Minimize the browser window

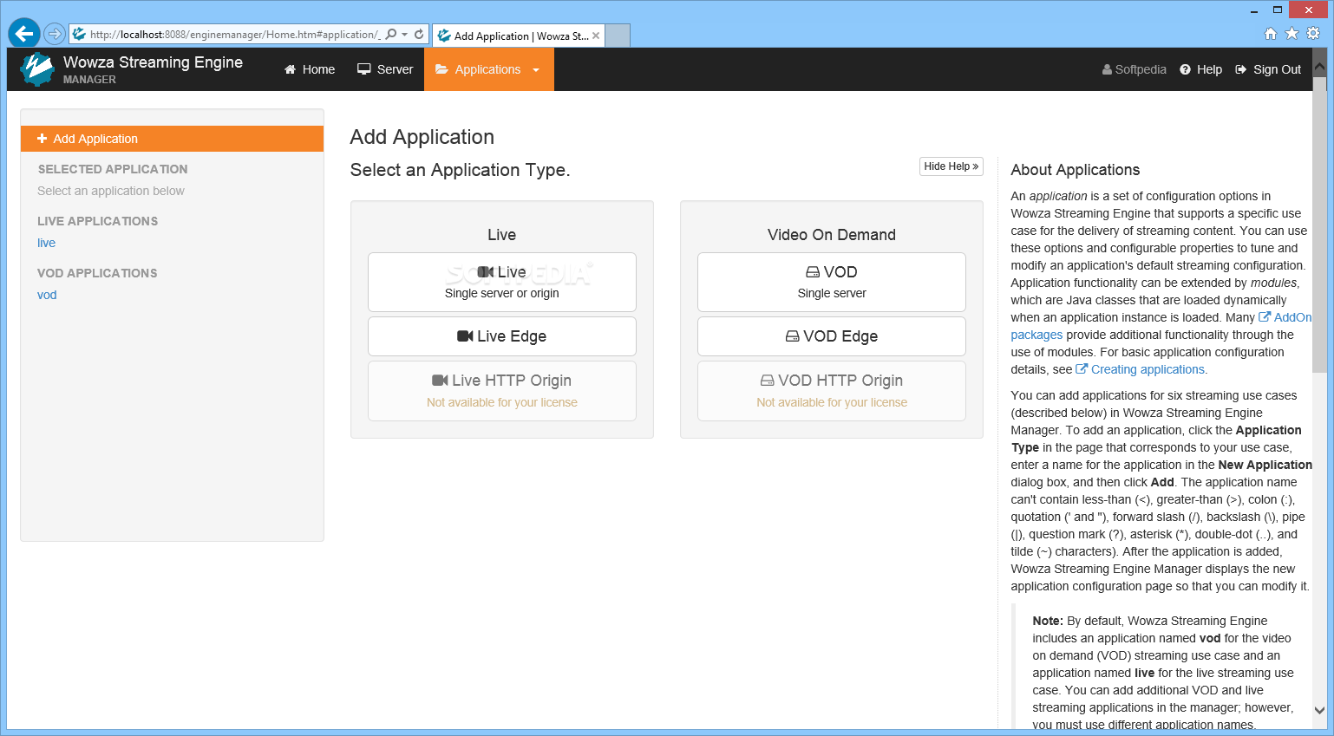(x=1254, y=10)
